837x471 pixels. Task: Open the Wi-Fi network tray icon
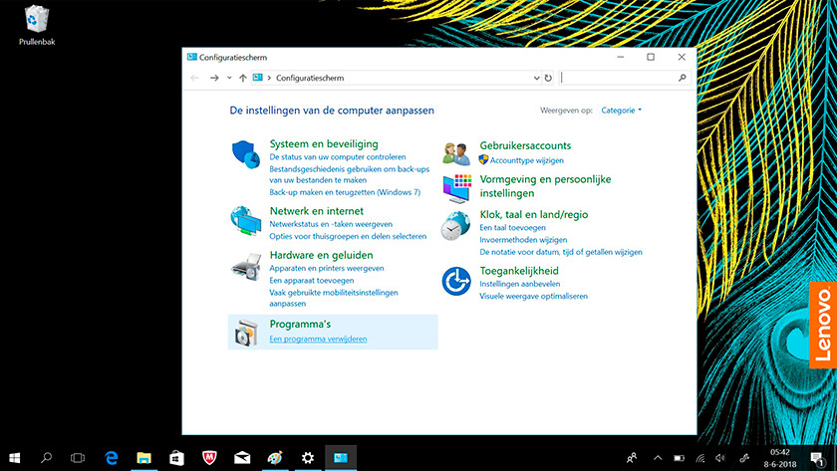[x=700, y=458]
